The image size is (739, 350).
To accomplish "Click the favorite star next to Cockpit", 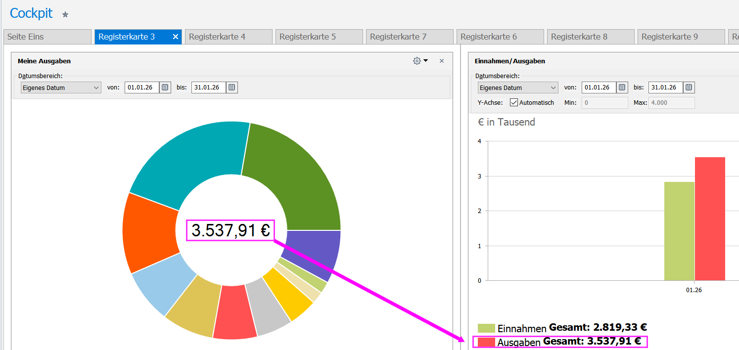I will pyautogui.click(x=65, y=15).
